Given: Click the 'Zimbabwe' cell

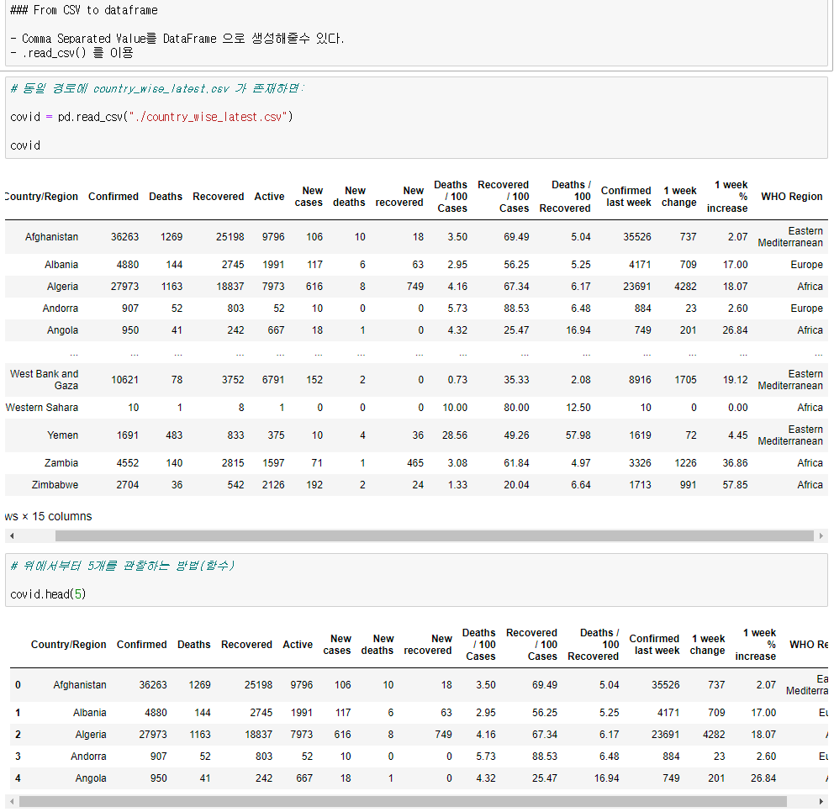Looking at the screenshot, I should [55, 484].
